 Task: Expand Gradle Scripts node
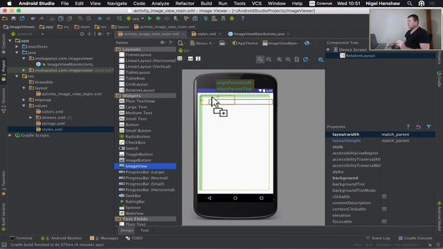click(x=10, y=136)
